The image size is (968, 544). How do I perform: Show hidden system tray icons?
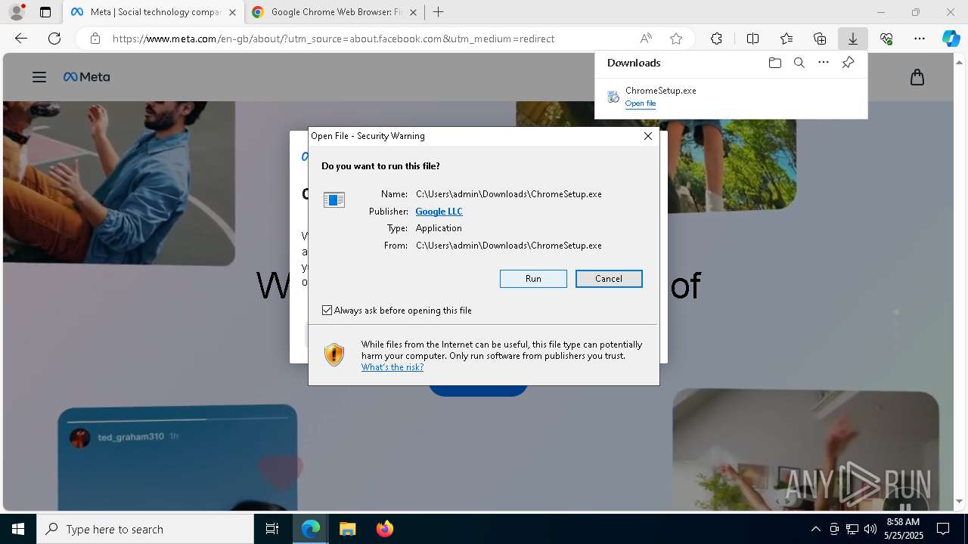815,529
